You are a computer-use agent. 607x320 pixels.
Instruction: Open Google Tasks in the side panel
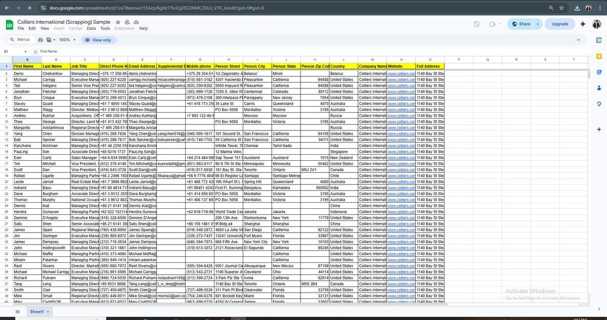point(598,72)
